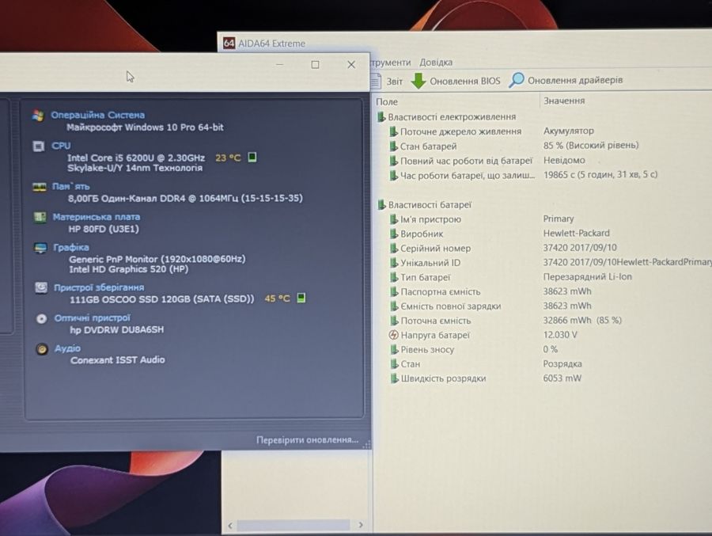Click the green CPU temperature indicator icon
The width and height of the screenshot is (712, 536).
(x=252, y=158)
